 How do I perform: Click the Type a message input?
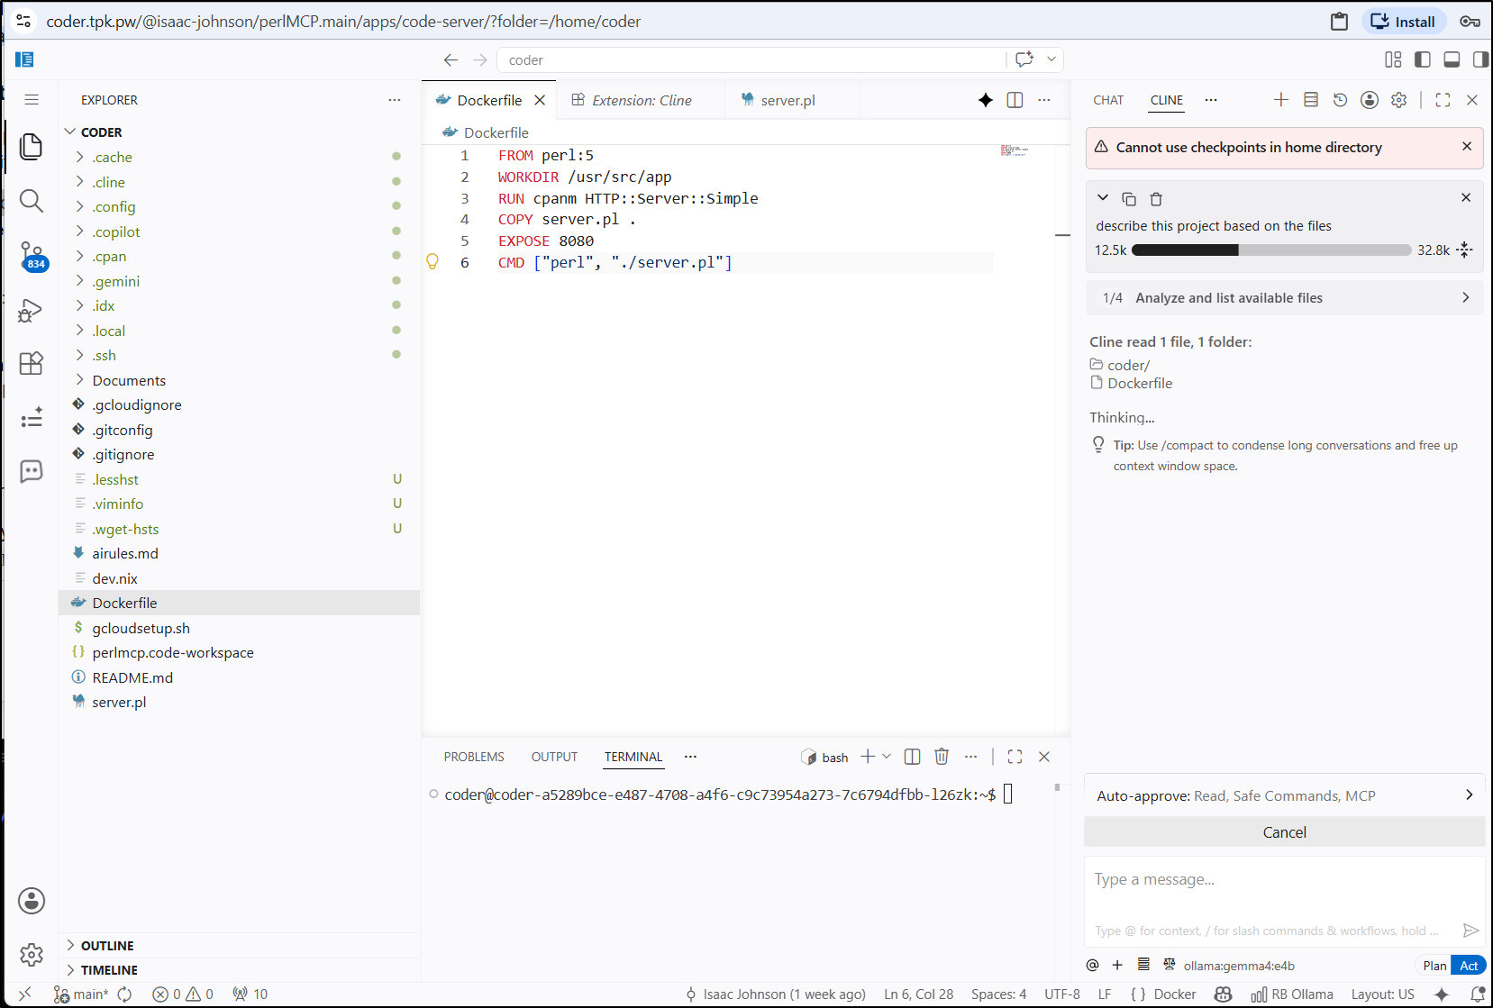coord(1285,879)
